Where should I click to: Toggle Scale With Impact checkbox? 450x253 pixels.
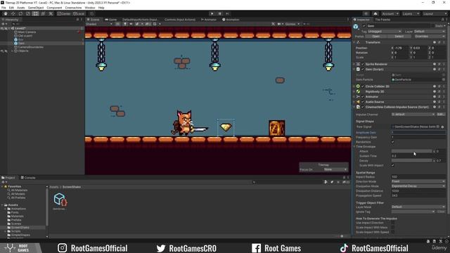coord(393,165)
